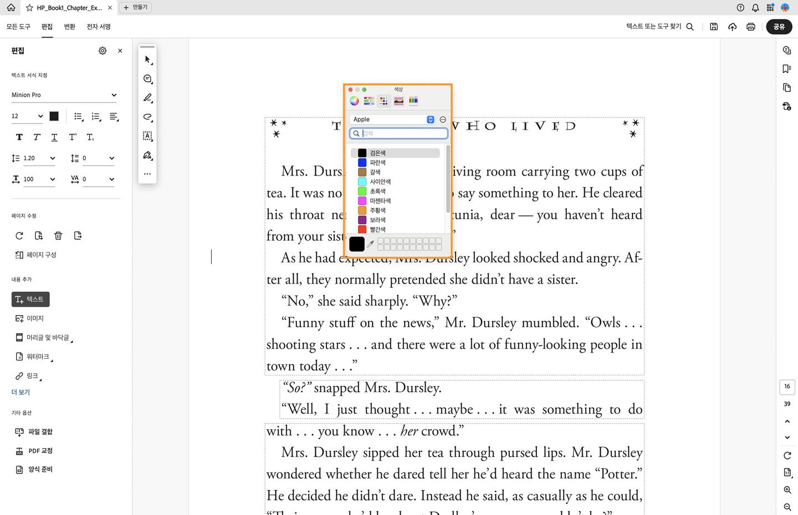Print the document with the printer icon
The width and height of the screenshot is (798, 515).
751,27
